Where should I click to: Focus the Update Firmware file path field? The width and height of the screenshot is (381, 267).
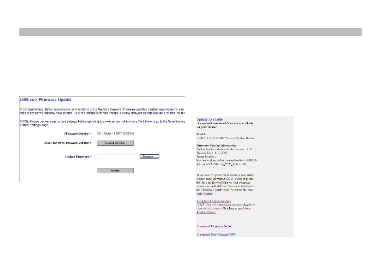[118, 156]
